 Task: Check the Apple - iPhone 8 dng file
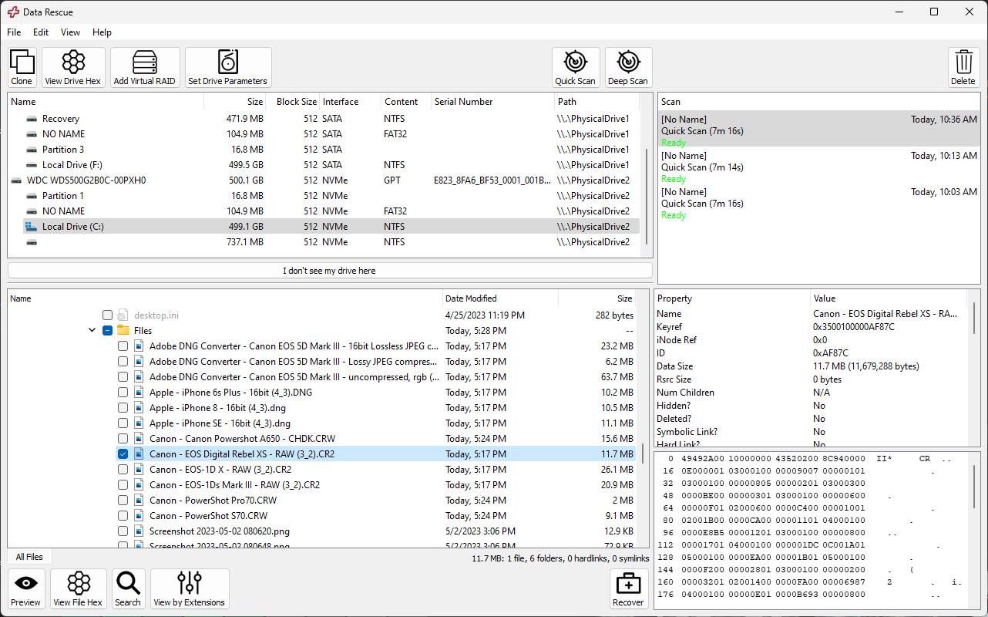pyautogui.click(x=123, y=407)
